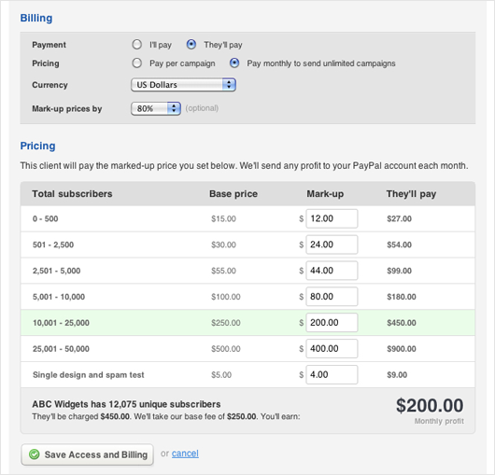Click the Billing section heading
The height and width of the screenshot is (475, 495).
(36, 18)
